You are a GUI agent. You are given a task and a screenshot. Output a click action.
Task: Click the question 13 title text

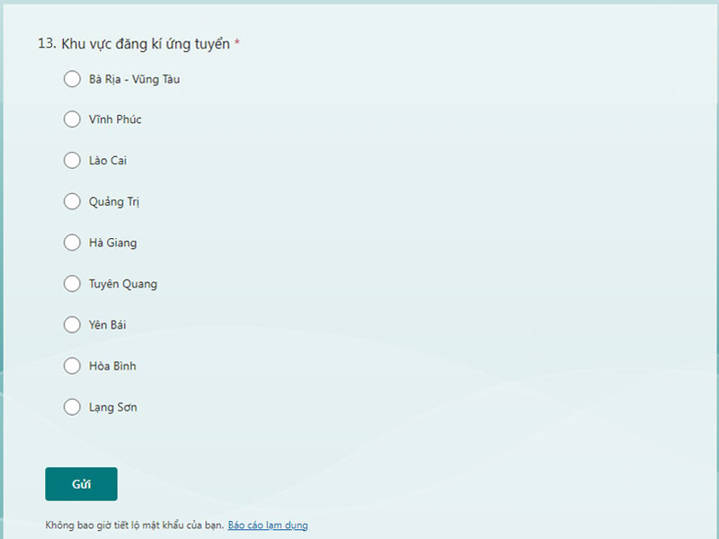coord(144,44)
